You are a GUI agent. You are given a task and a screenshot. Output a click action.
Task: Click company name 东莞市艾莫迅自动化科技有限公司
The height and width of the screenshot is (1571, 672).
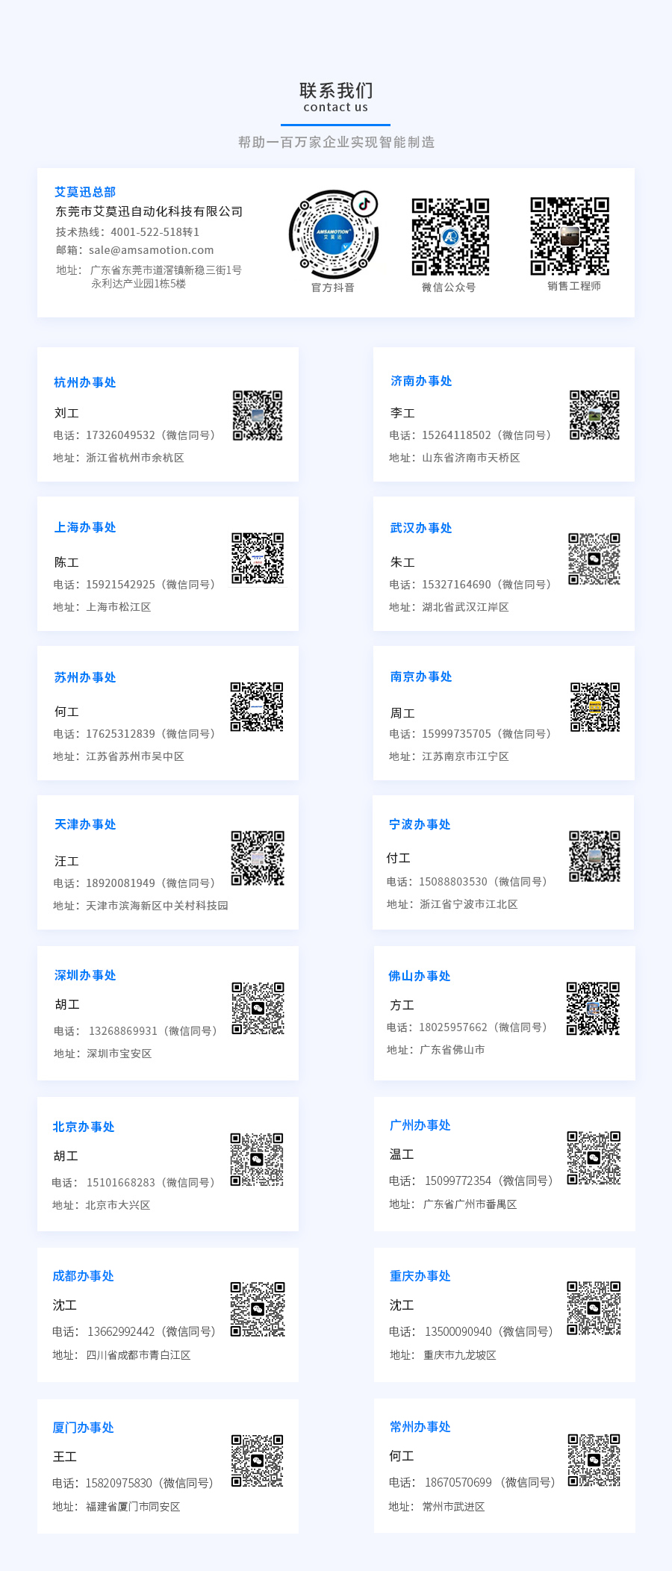click(x=149, y=211)
